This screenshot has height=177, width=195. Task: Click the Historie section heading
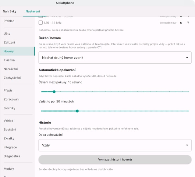(45, 123)
